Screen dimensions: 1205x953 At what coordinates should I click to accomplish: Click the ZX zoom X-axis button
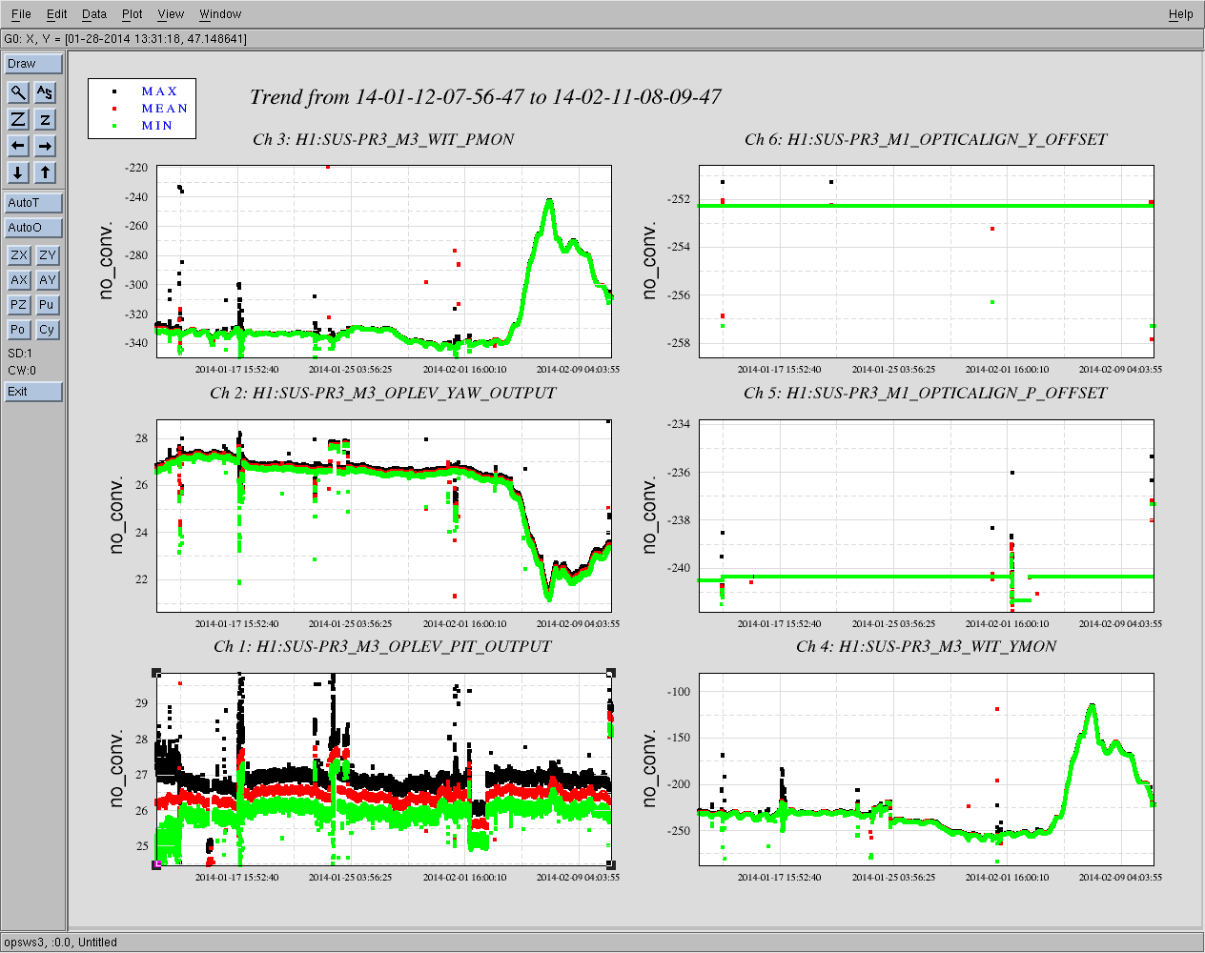pos(18,255)
